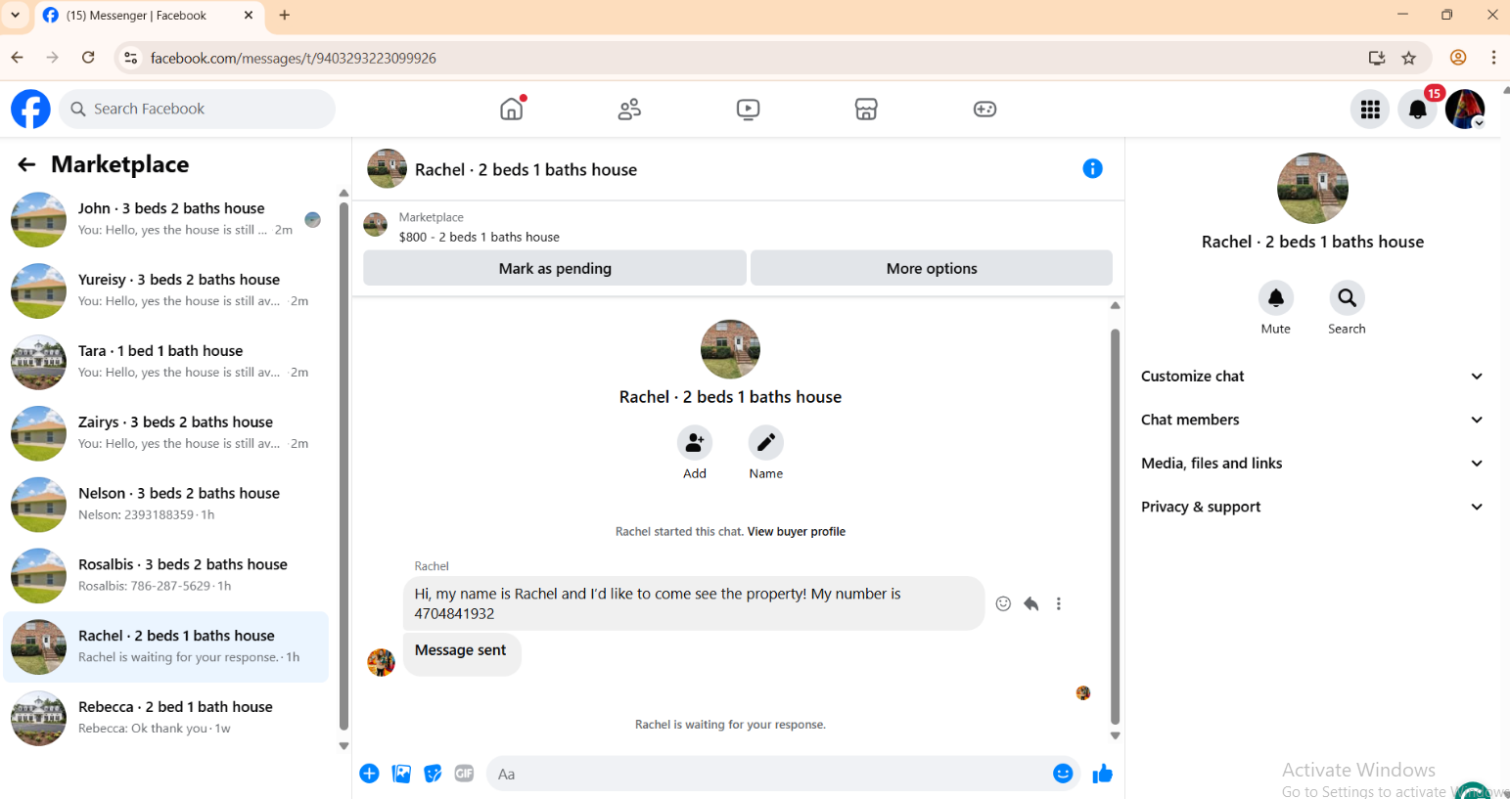The height and width of the screenshot is (799, 1510).
Task: Open Chrome's three-dot menu
Action: pyautogui.click(x=1493, y=58)
